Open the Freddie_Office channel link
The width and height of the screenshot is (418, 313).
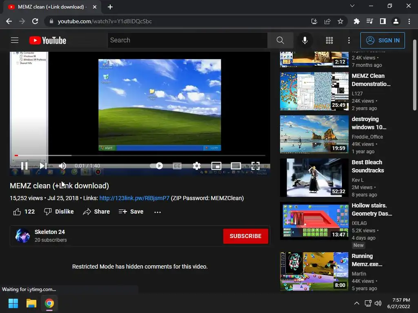tap(367, 137)
